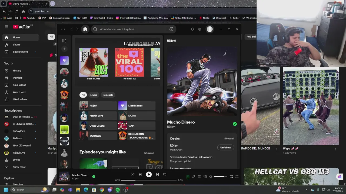Open Windows Start menu

click(x=6, y=190)
